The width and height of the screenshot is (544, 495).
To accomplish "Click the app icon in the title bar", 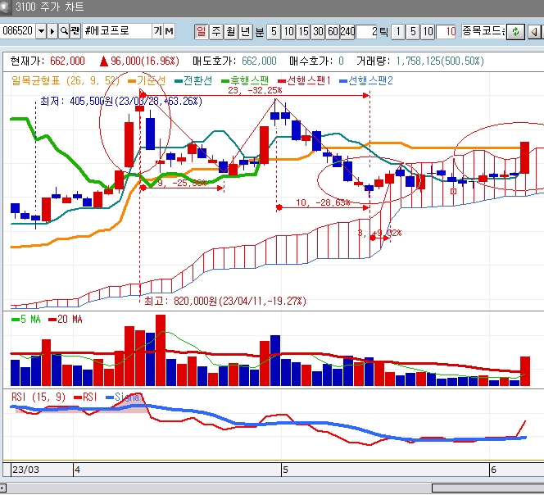I will (x=7, y=7).
